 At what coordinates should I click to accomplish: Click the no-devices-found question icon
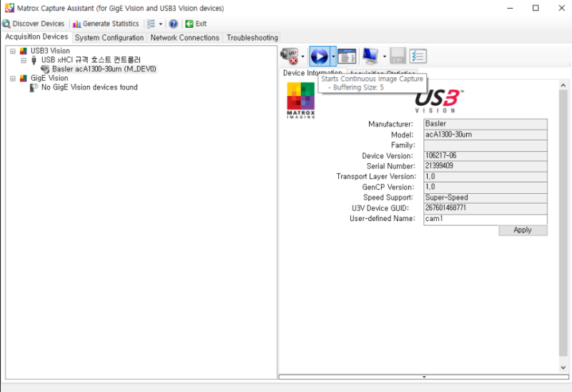(x=34, y=87)
